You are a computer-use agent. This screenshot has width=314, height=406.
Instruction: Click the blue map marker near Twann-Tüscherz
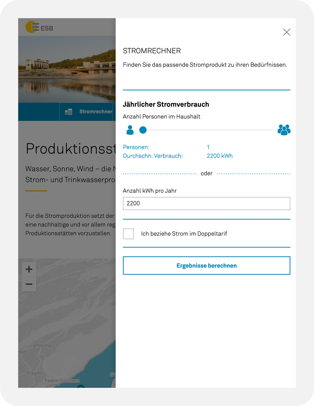tap(81, 386)
